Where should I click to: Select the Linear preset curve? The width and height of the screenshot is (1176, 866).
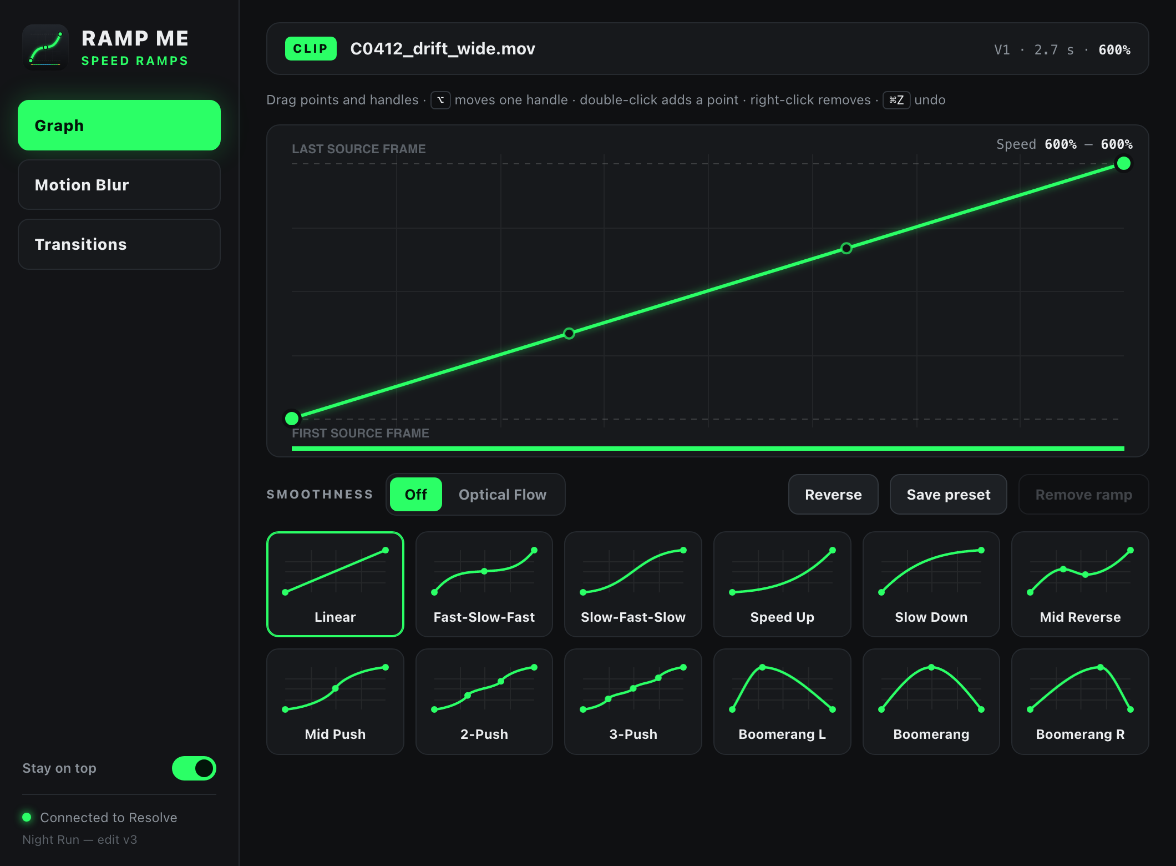pyautogui.click(x=335, y=584)
